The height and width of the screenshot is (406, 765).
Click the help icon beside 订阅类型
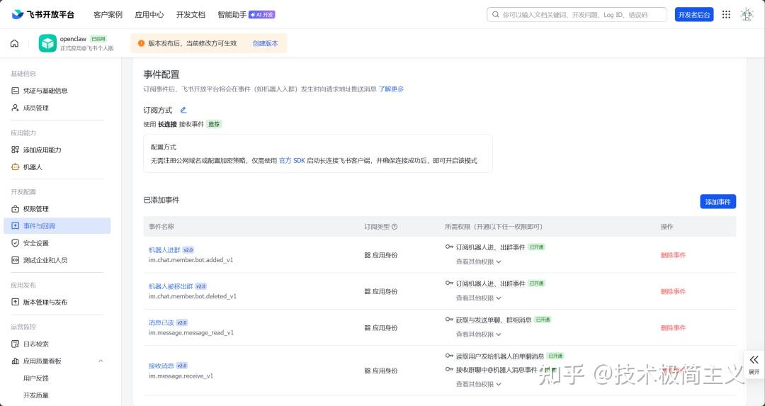395,227
